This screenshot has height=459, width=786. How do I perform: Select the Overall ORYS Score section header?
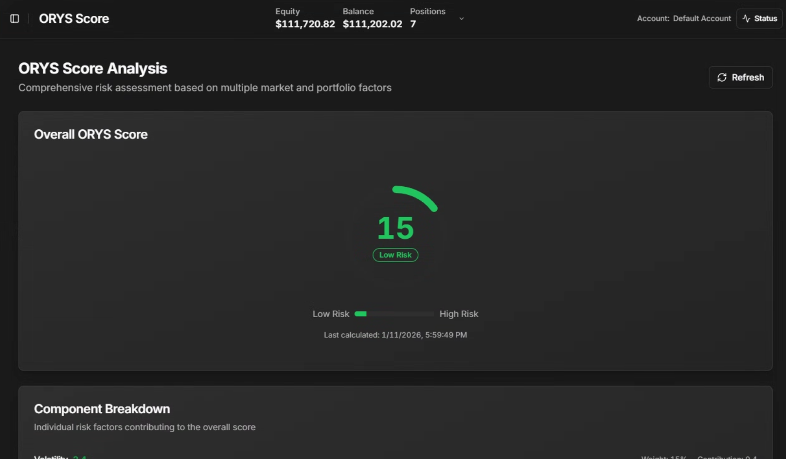pyautogui.click(x=90, y=134)
